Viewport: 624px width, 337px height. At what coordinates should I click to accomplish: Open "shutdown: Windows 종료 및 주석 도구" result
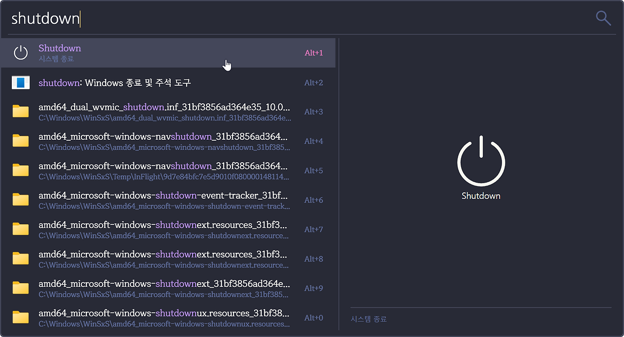click(x=115, y=83)
